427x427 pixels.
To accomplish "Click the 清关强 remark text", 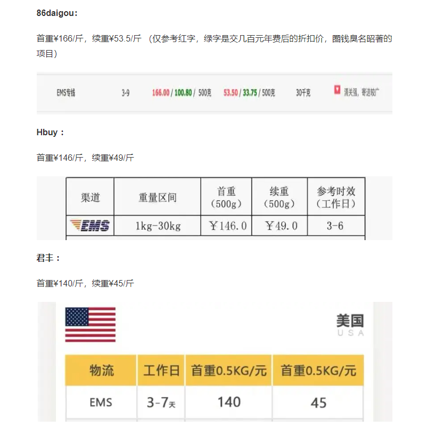I will tap(362, 93).
